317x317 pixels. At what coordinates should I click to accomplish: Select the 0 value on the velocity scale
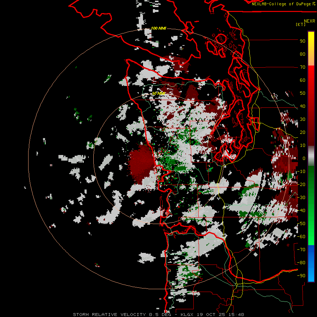tap(304, 158)
